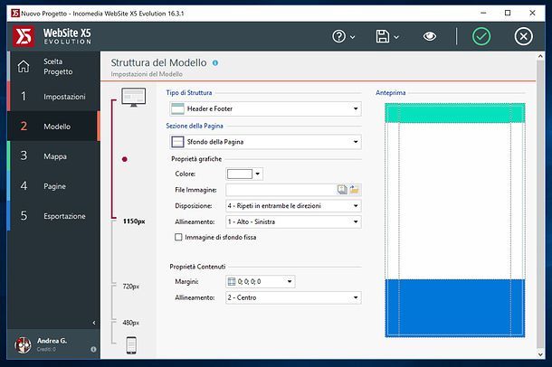Click the red breakpoint marker dot

(124, 159)
